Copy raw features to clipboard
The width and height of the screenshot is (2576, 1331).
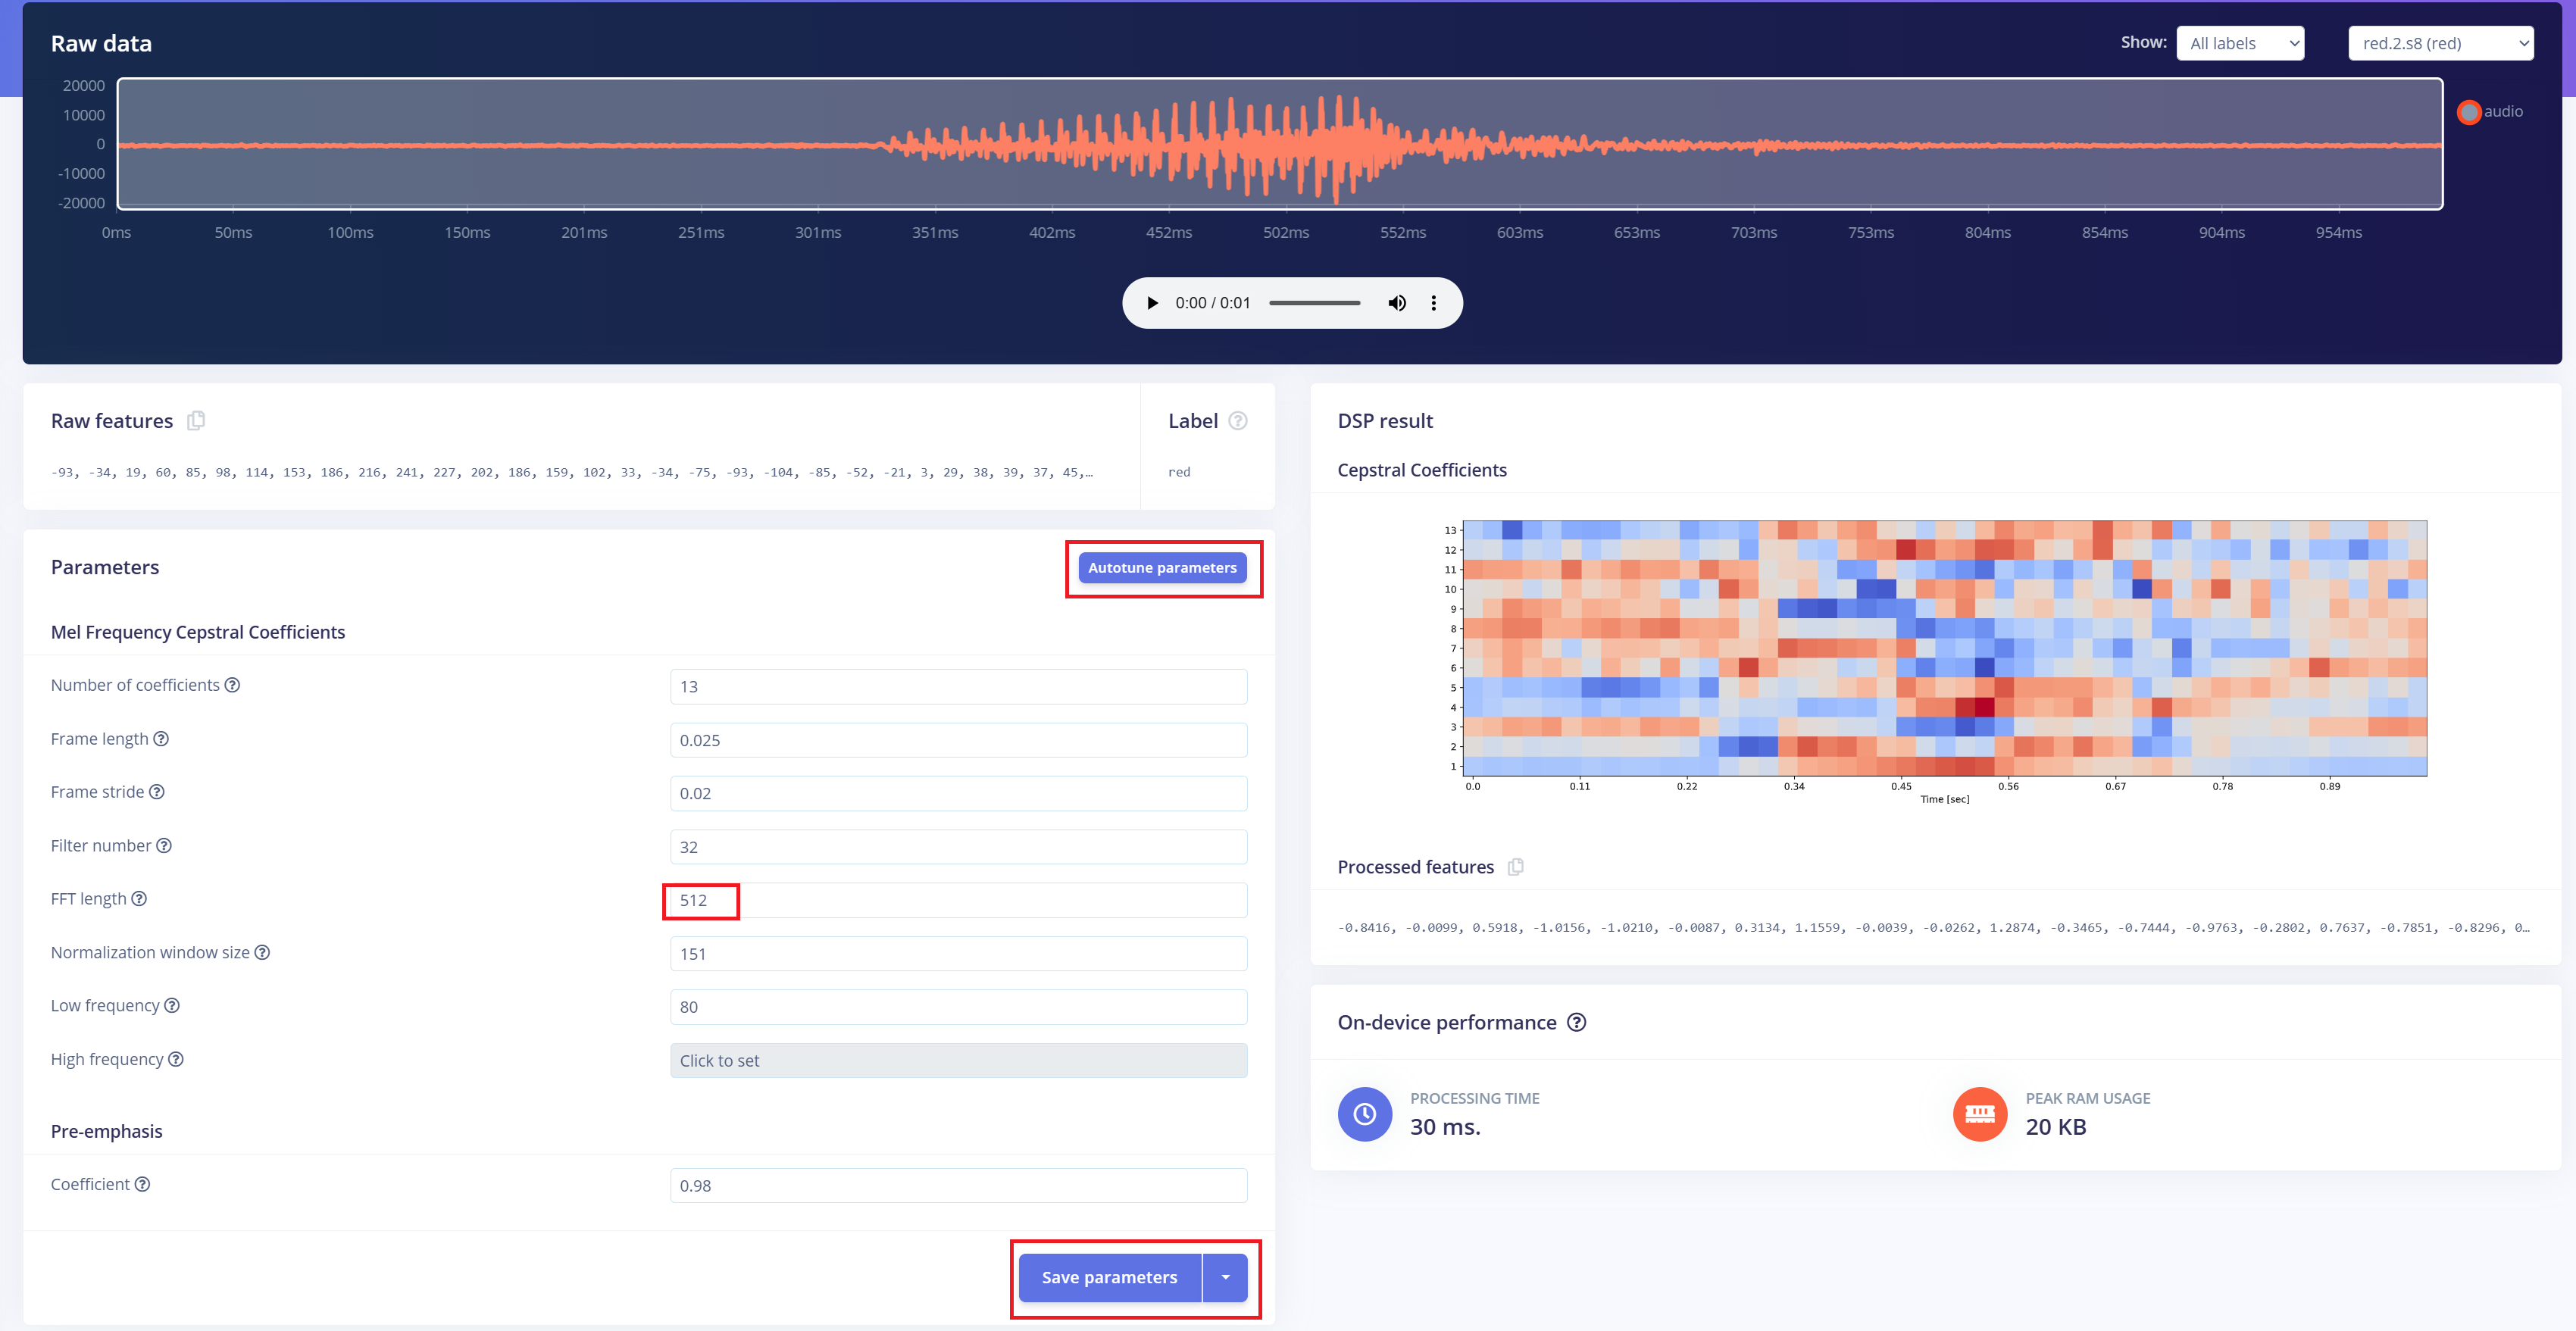(x=196, y=420)
